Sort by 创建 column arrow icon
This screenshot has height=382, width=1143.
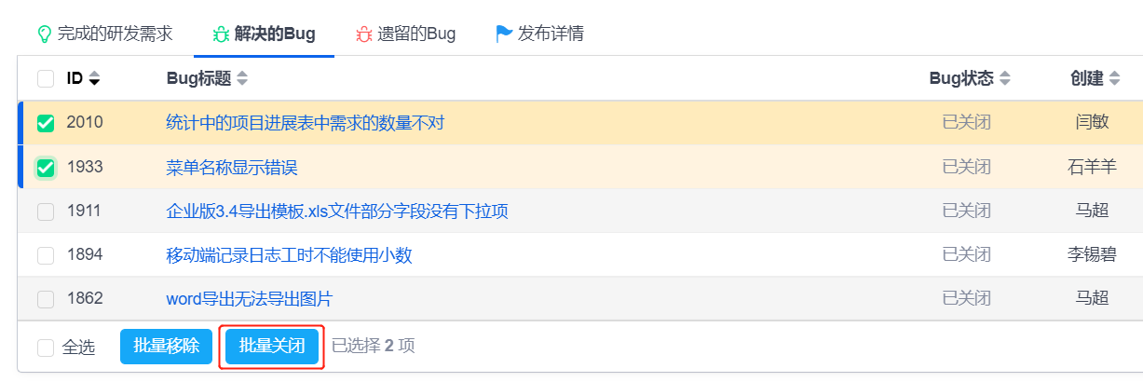tap(1114, 79)
